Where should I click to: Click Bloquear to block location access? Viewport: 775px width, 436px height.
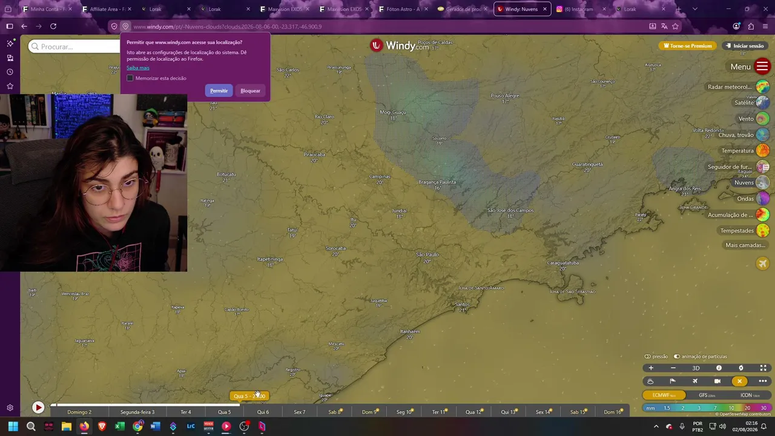click(x=250, y=91)
